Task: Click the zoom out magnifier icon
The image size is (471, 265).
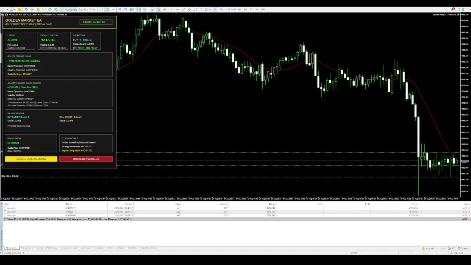Action: [126, 10]
